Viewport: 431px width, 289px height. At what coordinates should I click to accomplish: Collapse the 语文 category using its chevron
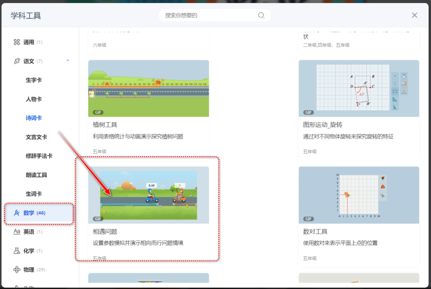point(68,61)
